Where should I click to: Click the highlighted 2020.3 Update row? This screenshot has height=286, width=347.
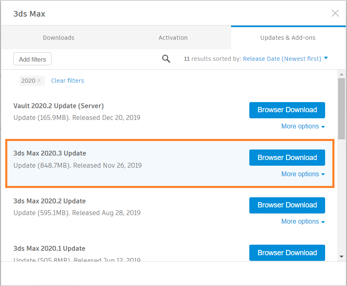tap(142, 163)
